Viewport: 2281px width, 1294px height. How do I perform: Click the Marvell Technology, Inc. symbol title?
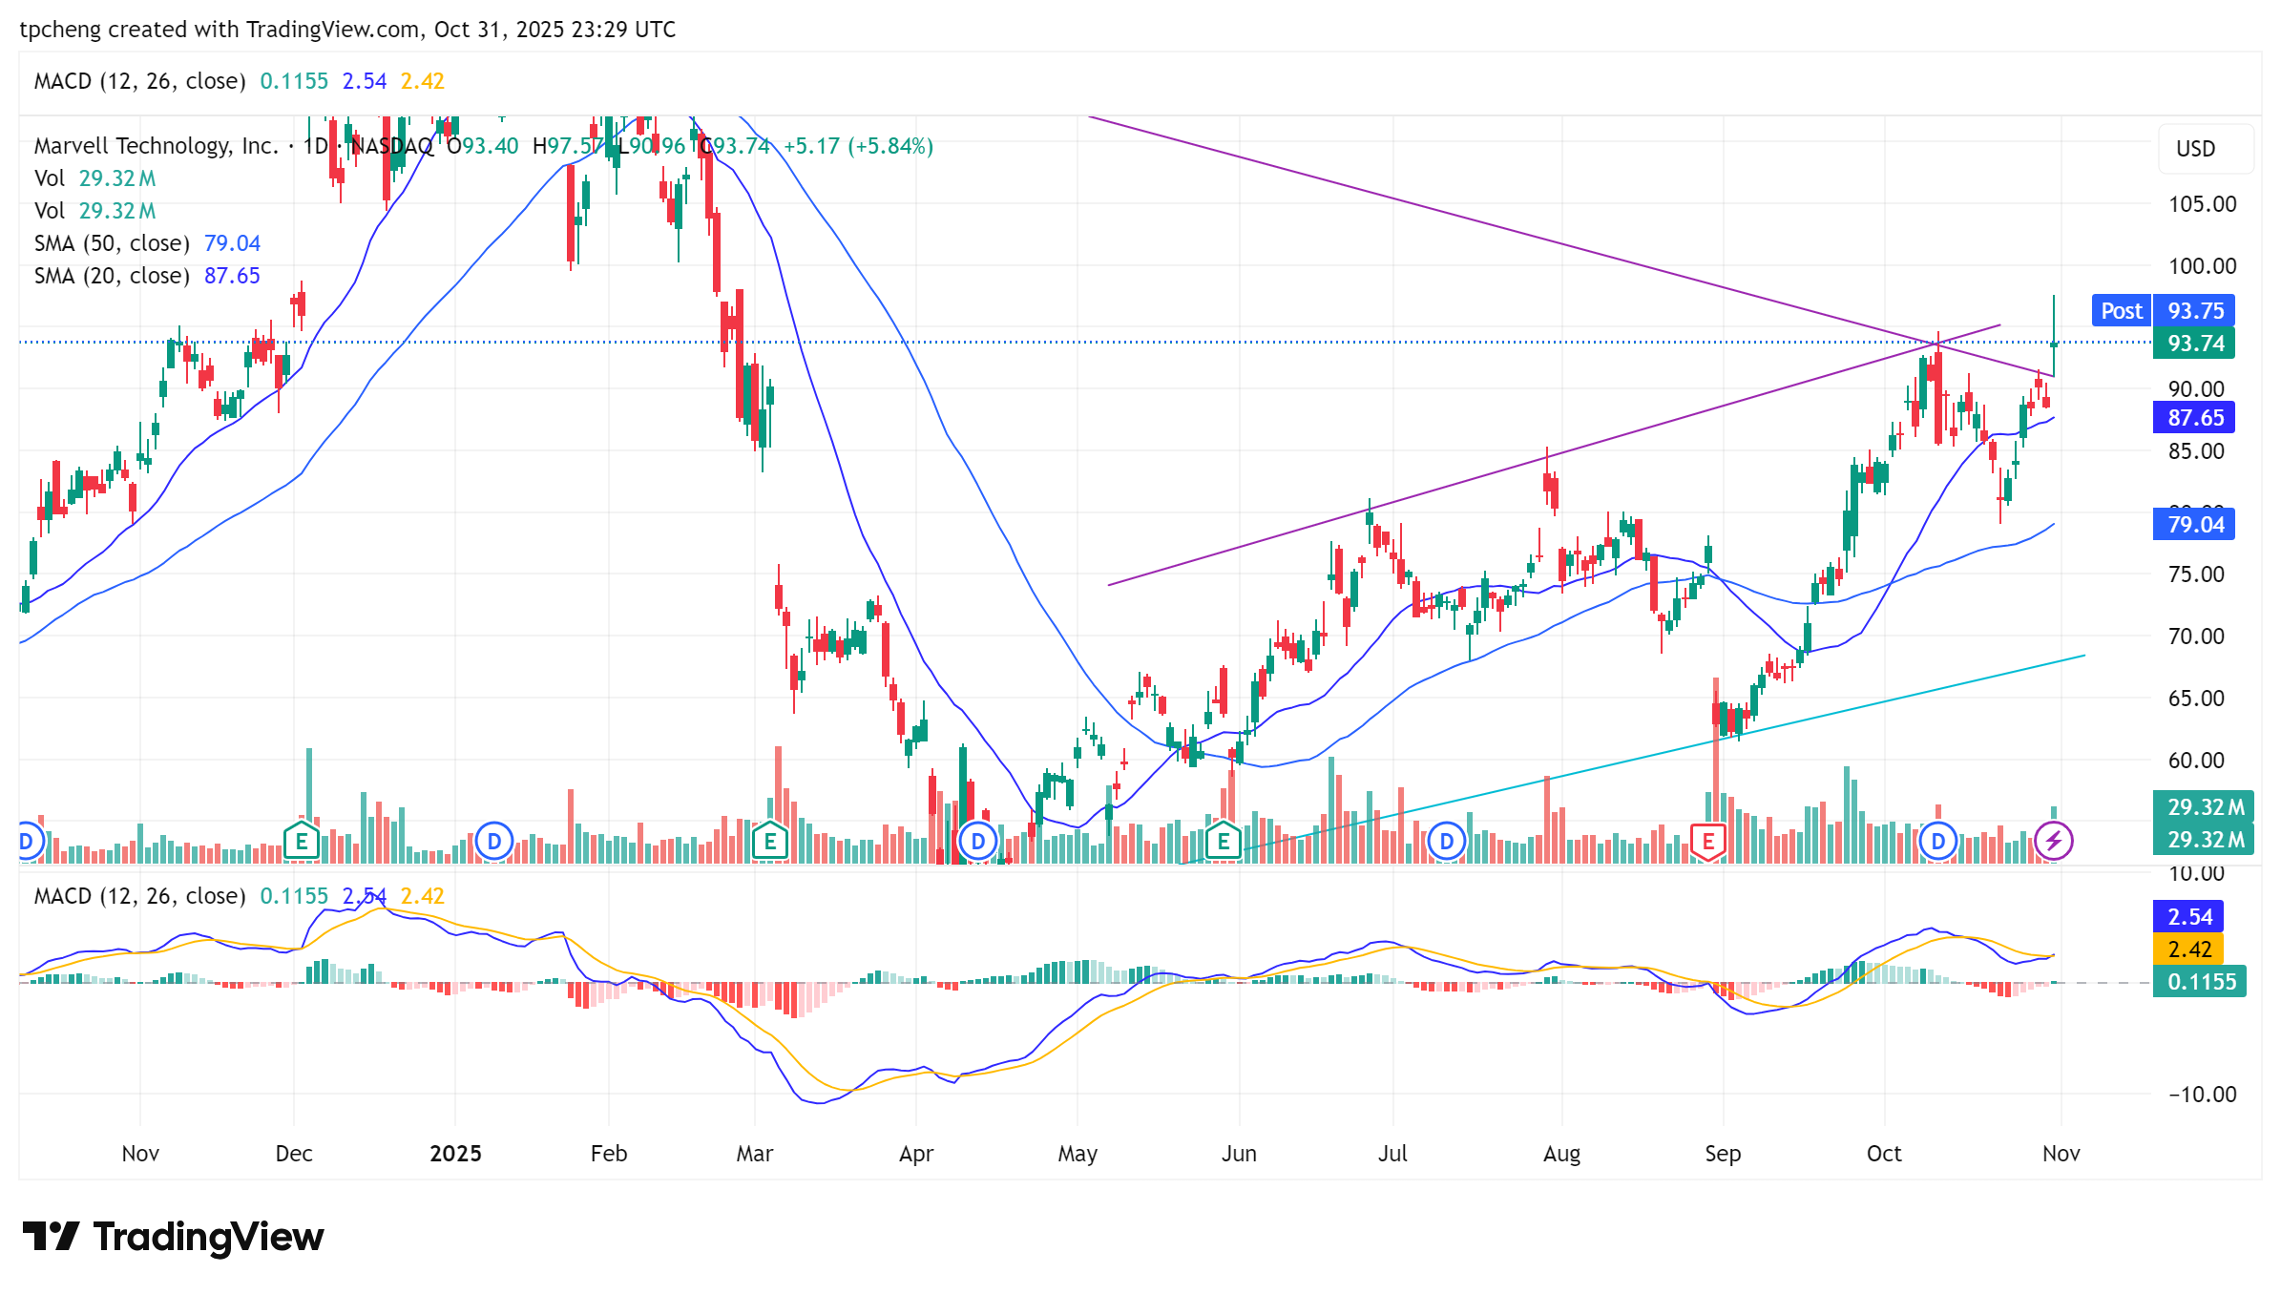(156, 146)
